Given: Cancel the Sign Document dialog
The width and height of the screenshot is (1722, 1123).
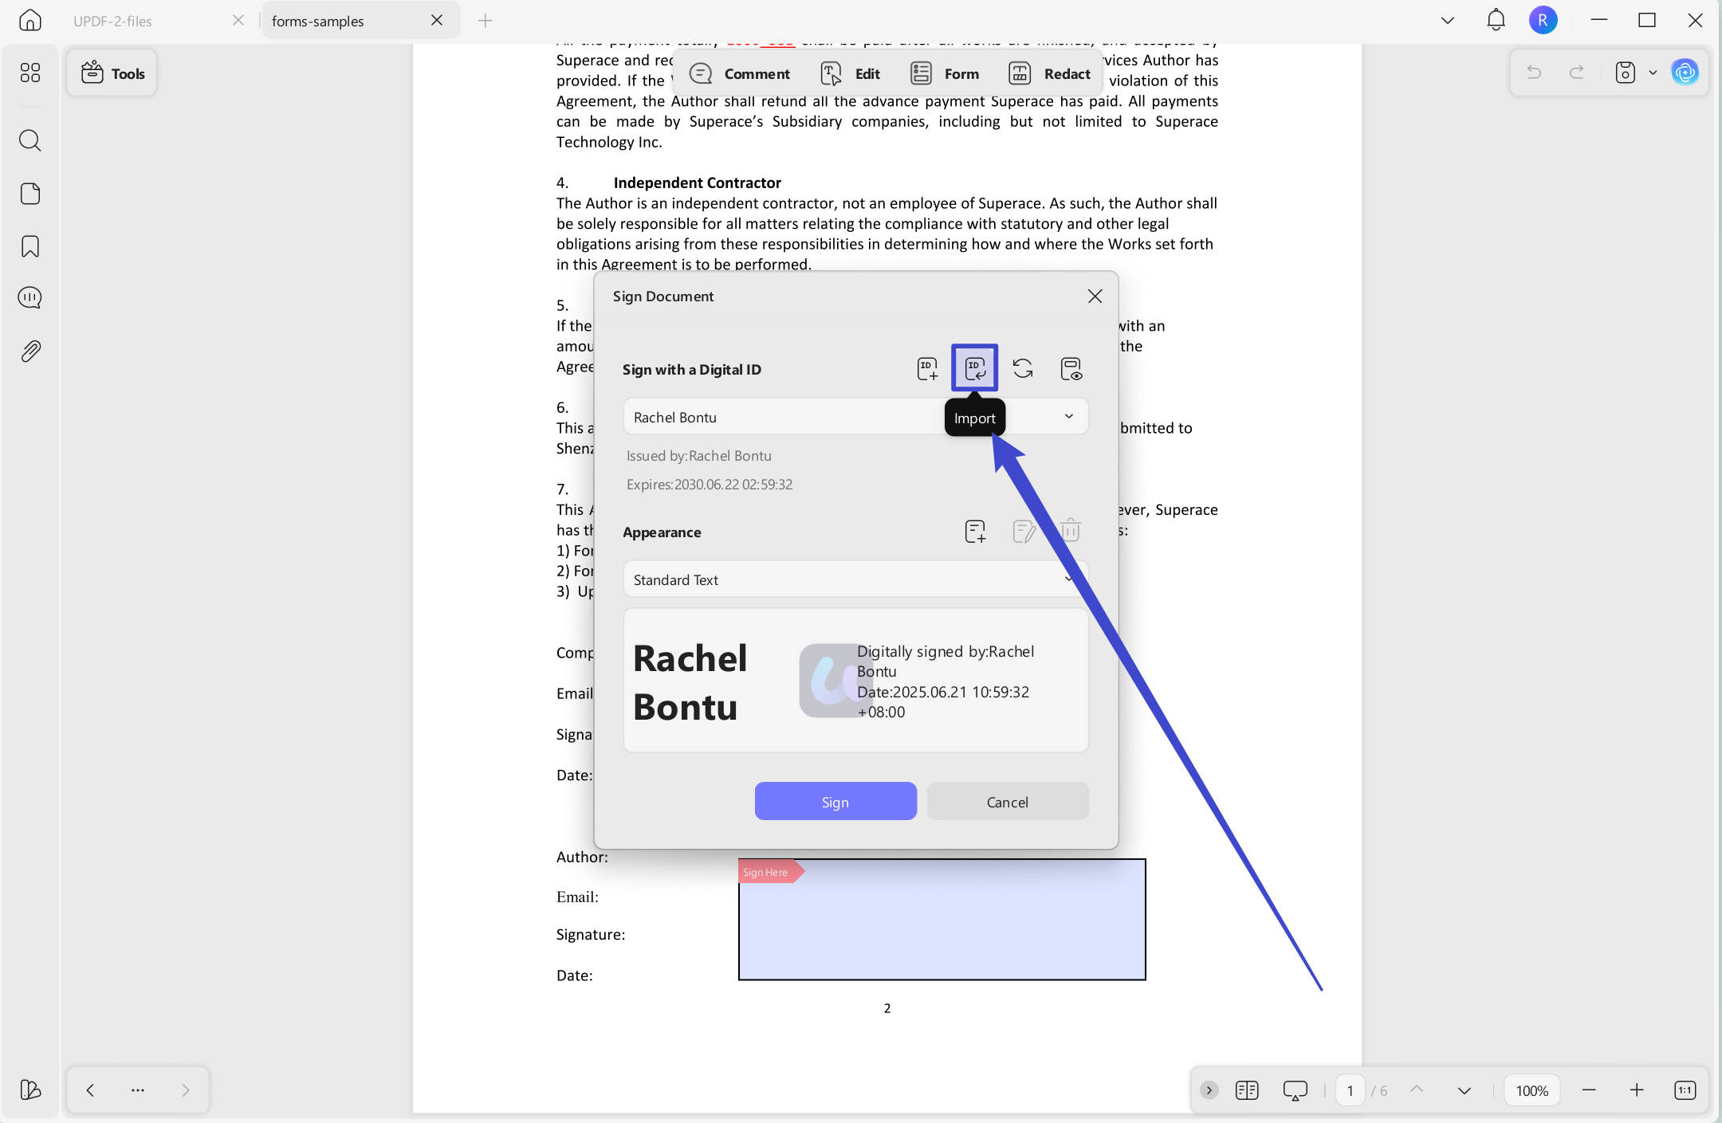Looking at the screenshot, I should [1008, 801].
